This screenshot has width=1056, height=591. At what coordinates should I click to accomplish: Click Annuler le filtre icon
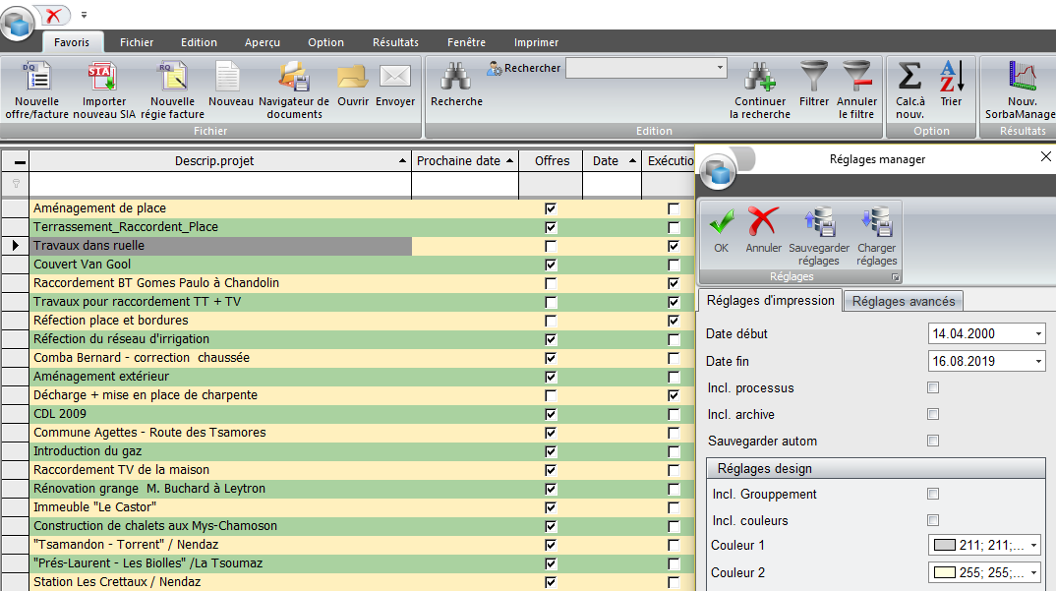coord(856,76)
